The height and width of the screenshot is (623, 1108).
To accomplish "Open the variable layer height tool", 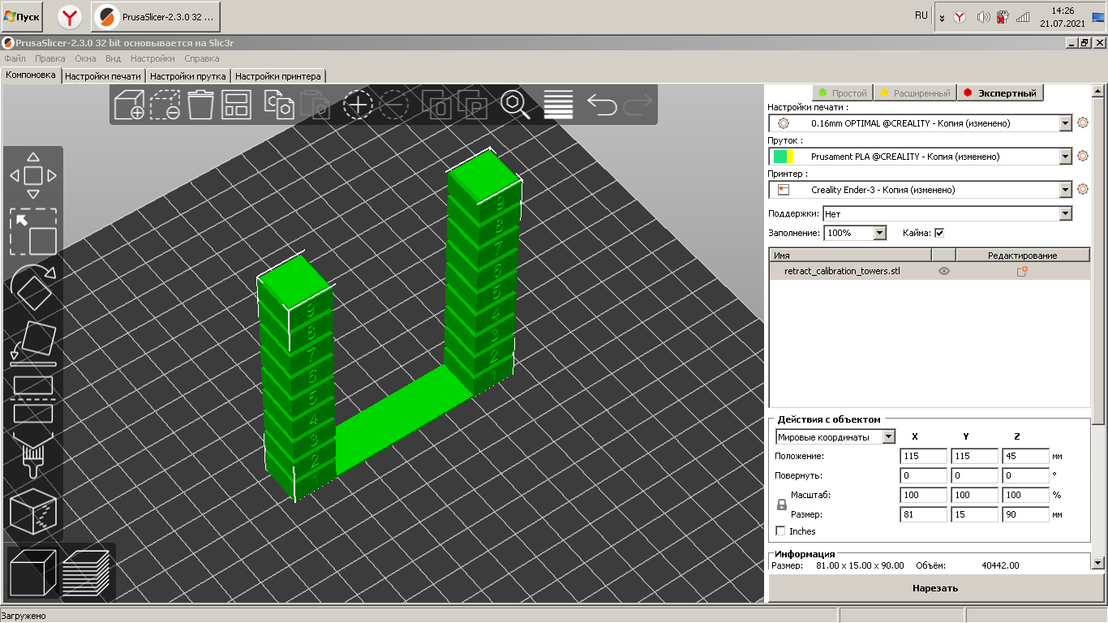I will point(559,105).
